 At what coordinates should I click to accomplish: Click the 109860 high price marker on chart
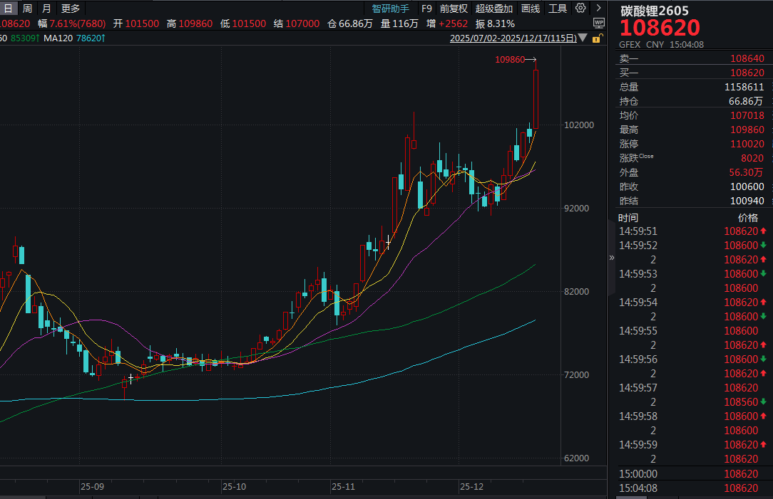click(x=511, y=60)
